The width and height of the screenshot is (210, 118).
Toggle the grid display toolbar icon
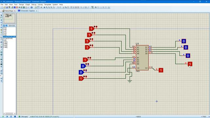coord(38,7)
